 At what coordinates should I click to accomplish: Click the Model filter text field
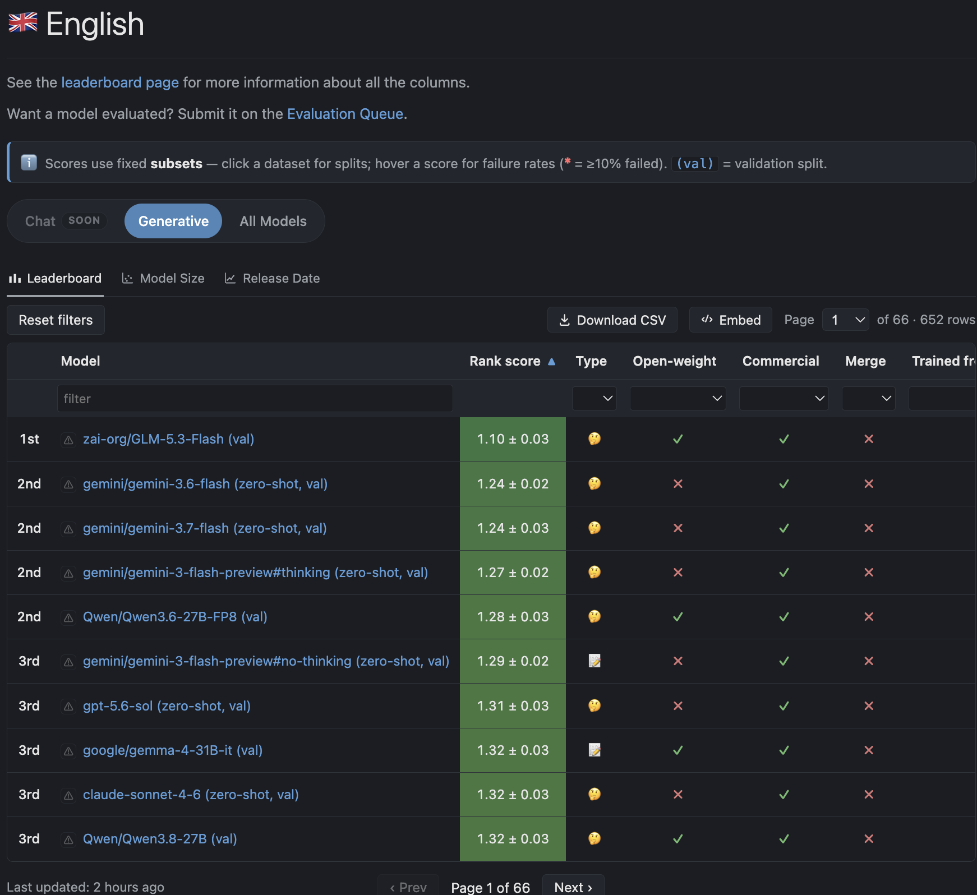[255, 399]
